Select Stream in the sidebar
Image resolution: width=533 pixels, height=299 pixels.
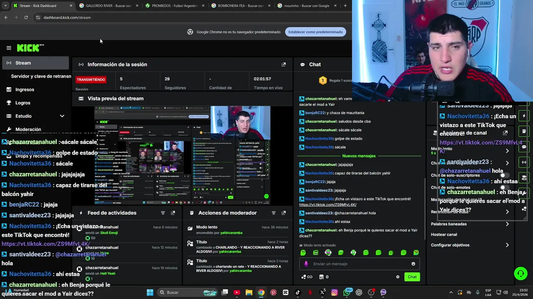(x=35, y=63)
